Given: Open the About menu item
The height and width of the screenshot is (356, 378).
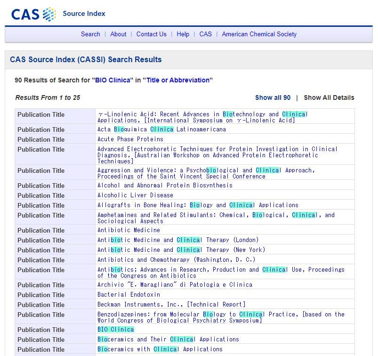Looking at the screenshot, I should (118, 34).
